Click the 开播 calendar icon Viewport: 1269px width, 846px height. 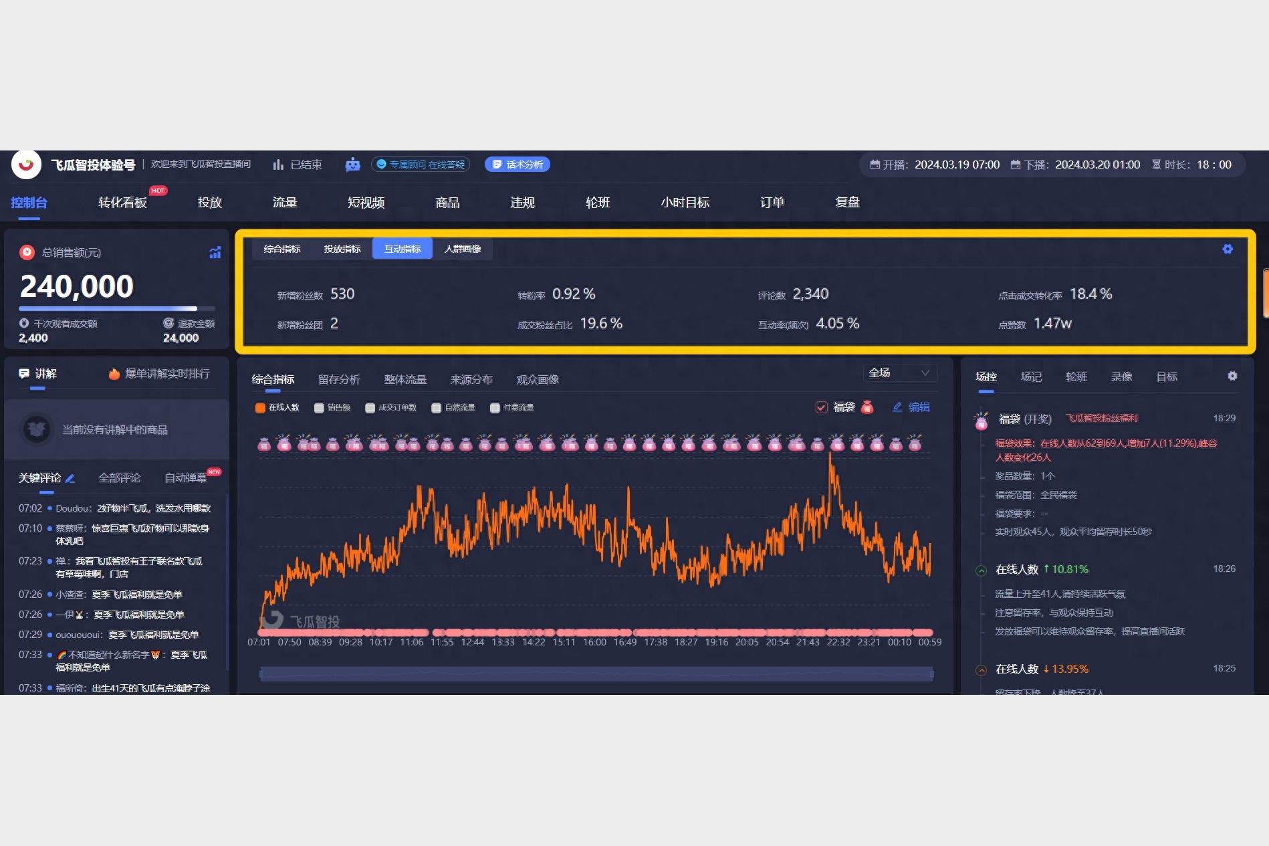point(875,165)
